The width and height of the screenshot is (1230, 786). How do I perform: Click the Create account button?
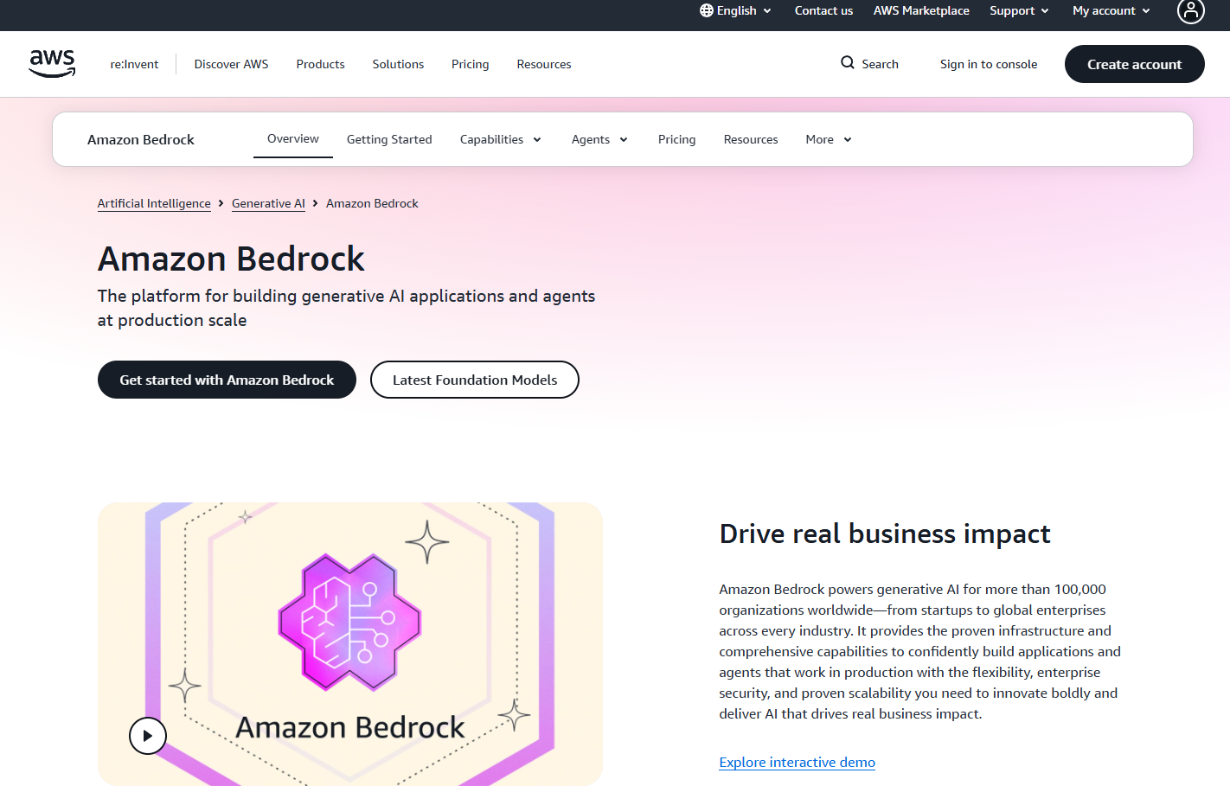coord(1134,64)
